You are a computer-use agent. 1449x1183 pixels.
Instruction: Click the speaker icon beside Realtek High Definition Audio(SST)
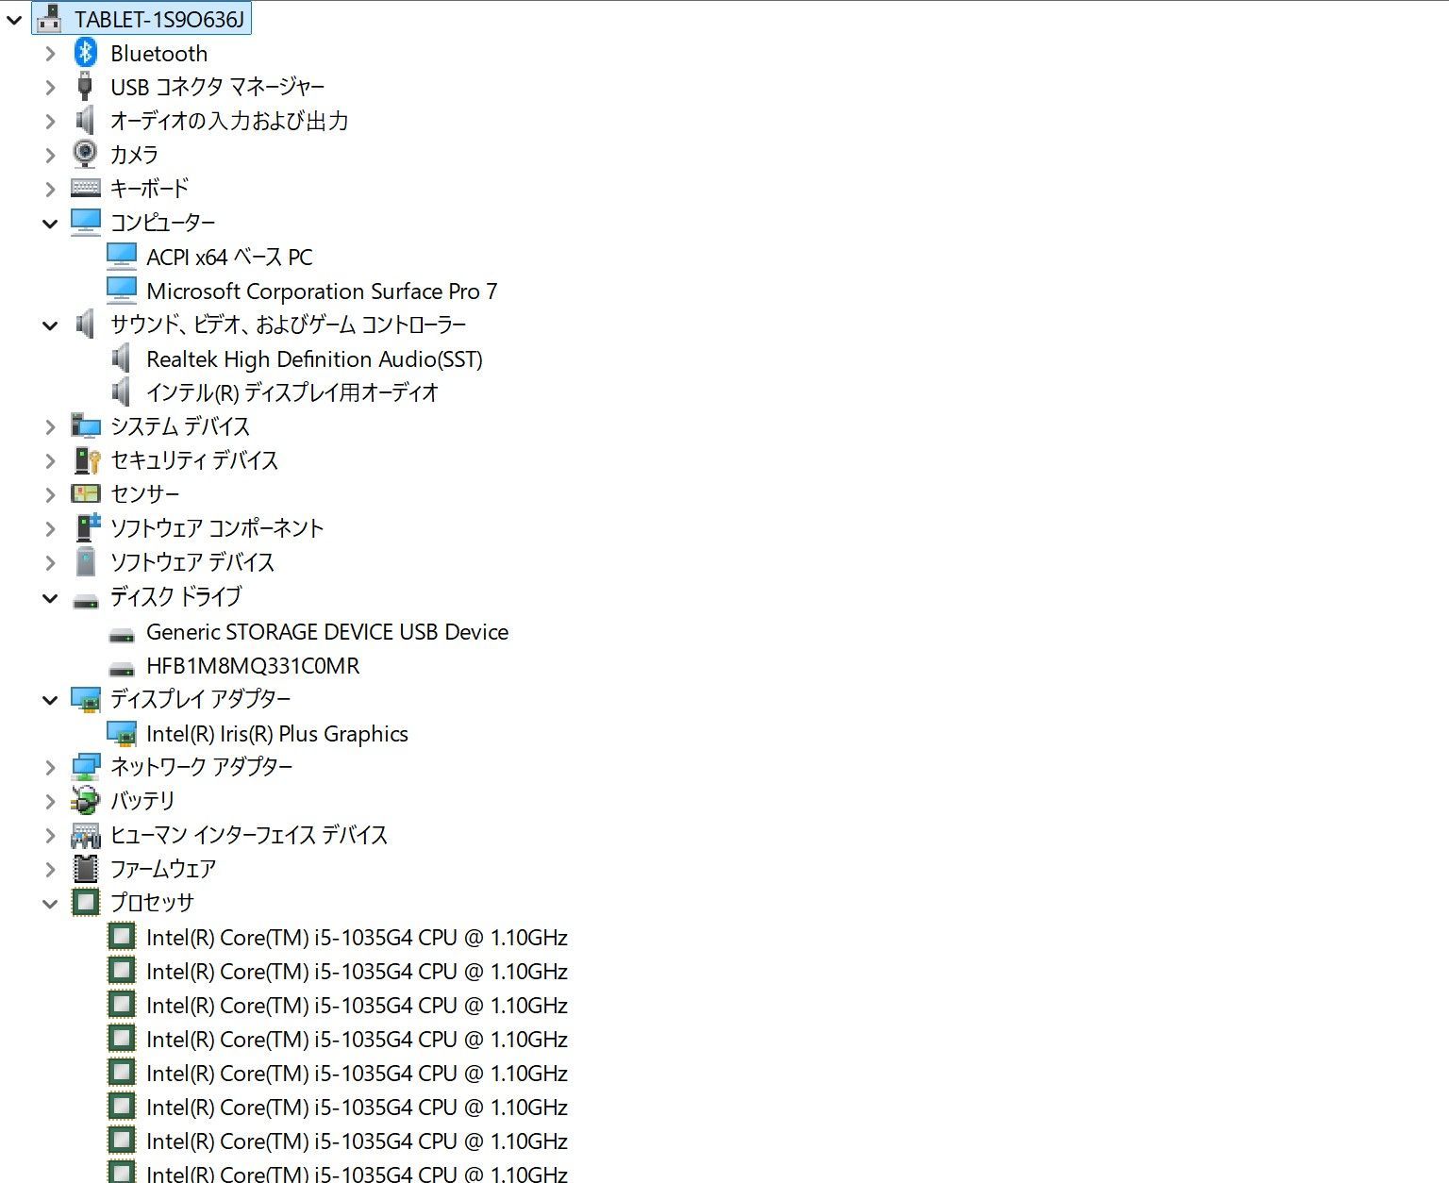121,358
